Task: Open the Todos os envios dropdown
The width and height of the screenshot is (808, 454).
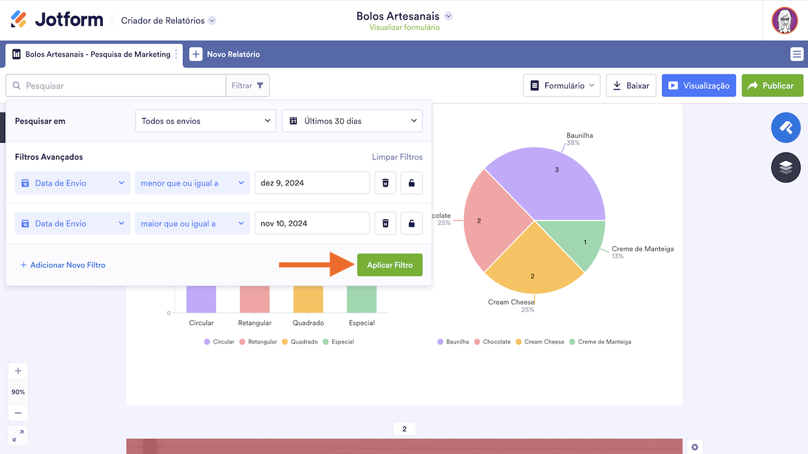Action: point(205,120)
